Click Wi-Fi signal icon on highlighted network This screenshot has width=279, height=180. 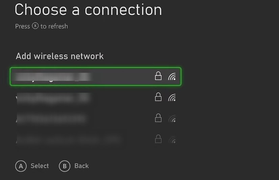[172, 76]
